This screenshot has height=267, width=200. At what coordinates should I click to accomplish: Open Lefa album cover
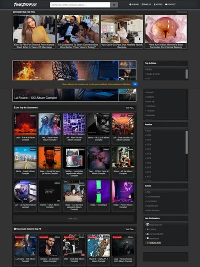click(x=25, y=124)
